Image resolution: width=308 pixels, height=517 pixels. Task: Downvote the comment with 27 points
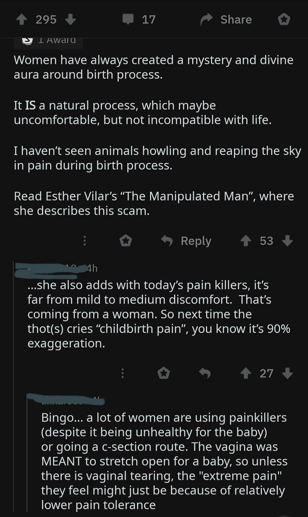tap(287, 373)
